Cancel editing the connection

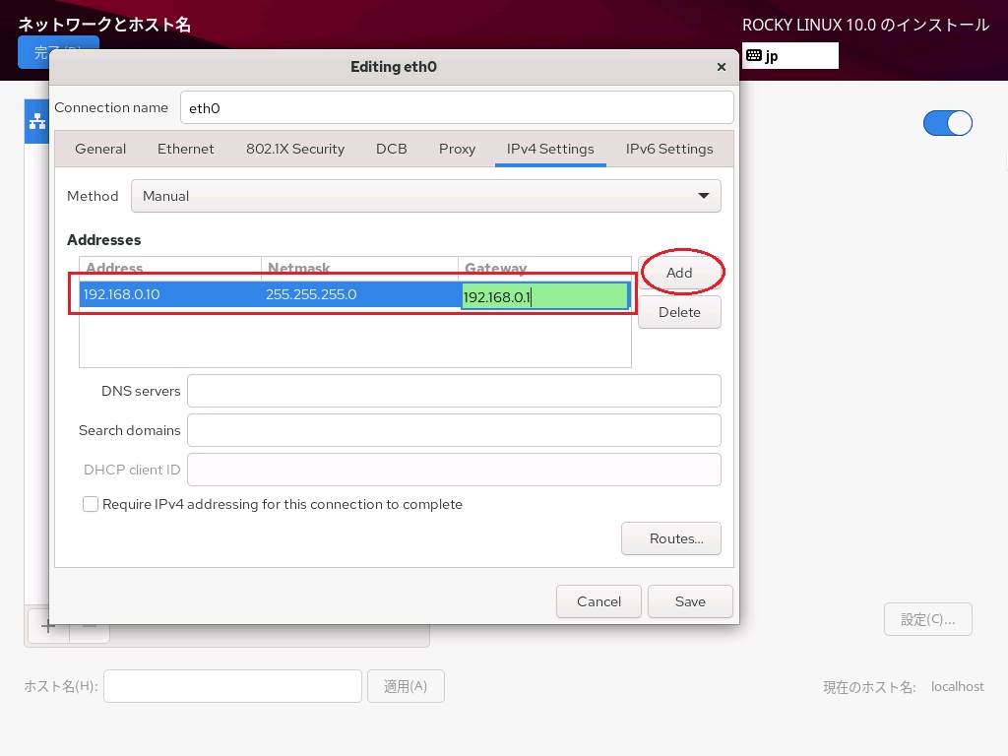[598, 601]
